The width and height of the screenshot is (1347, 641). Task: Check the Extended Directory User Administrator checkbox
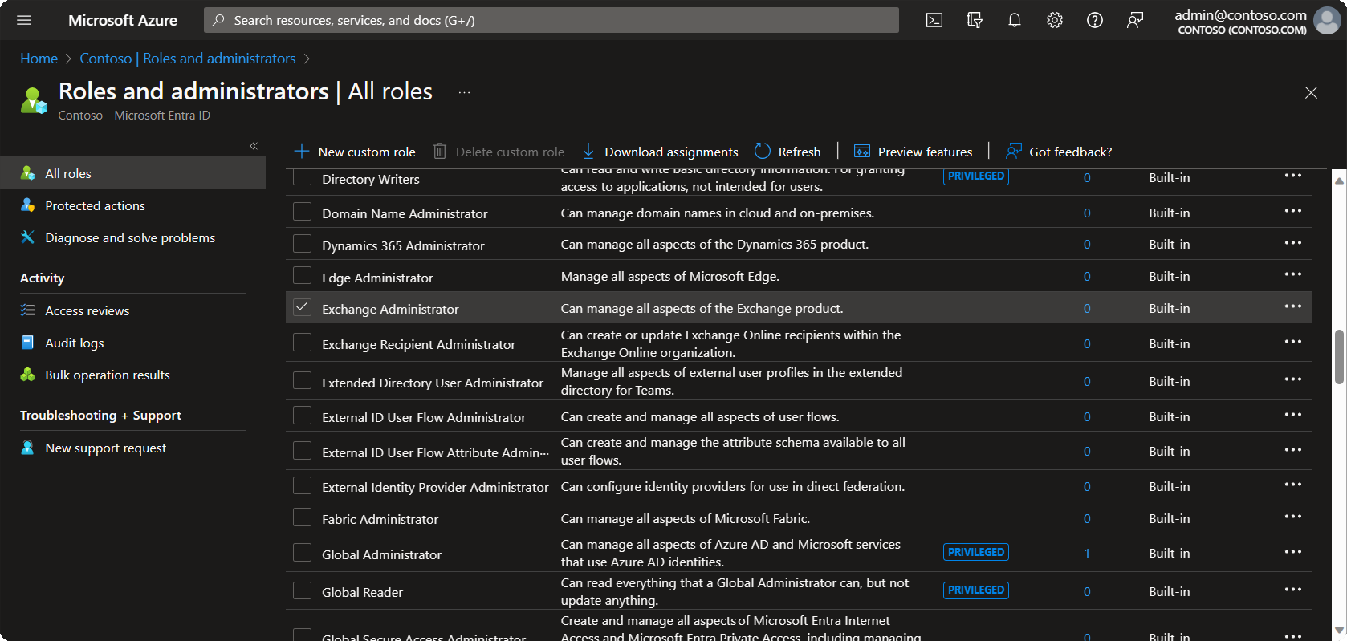pyautogui.click(x=302, y=381)
